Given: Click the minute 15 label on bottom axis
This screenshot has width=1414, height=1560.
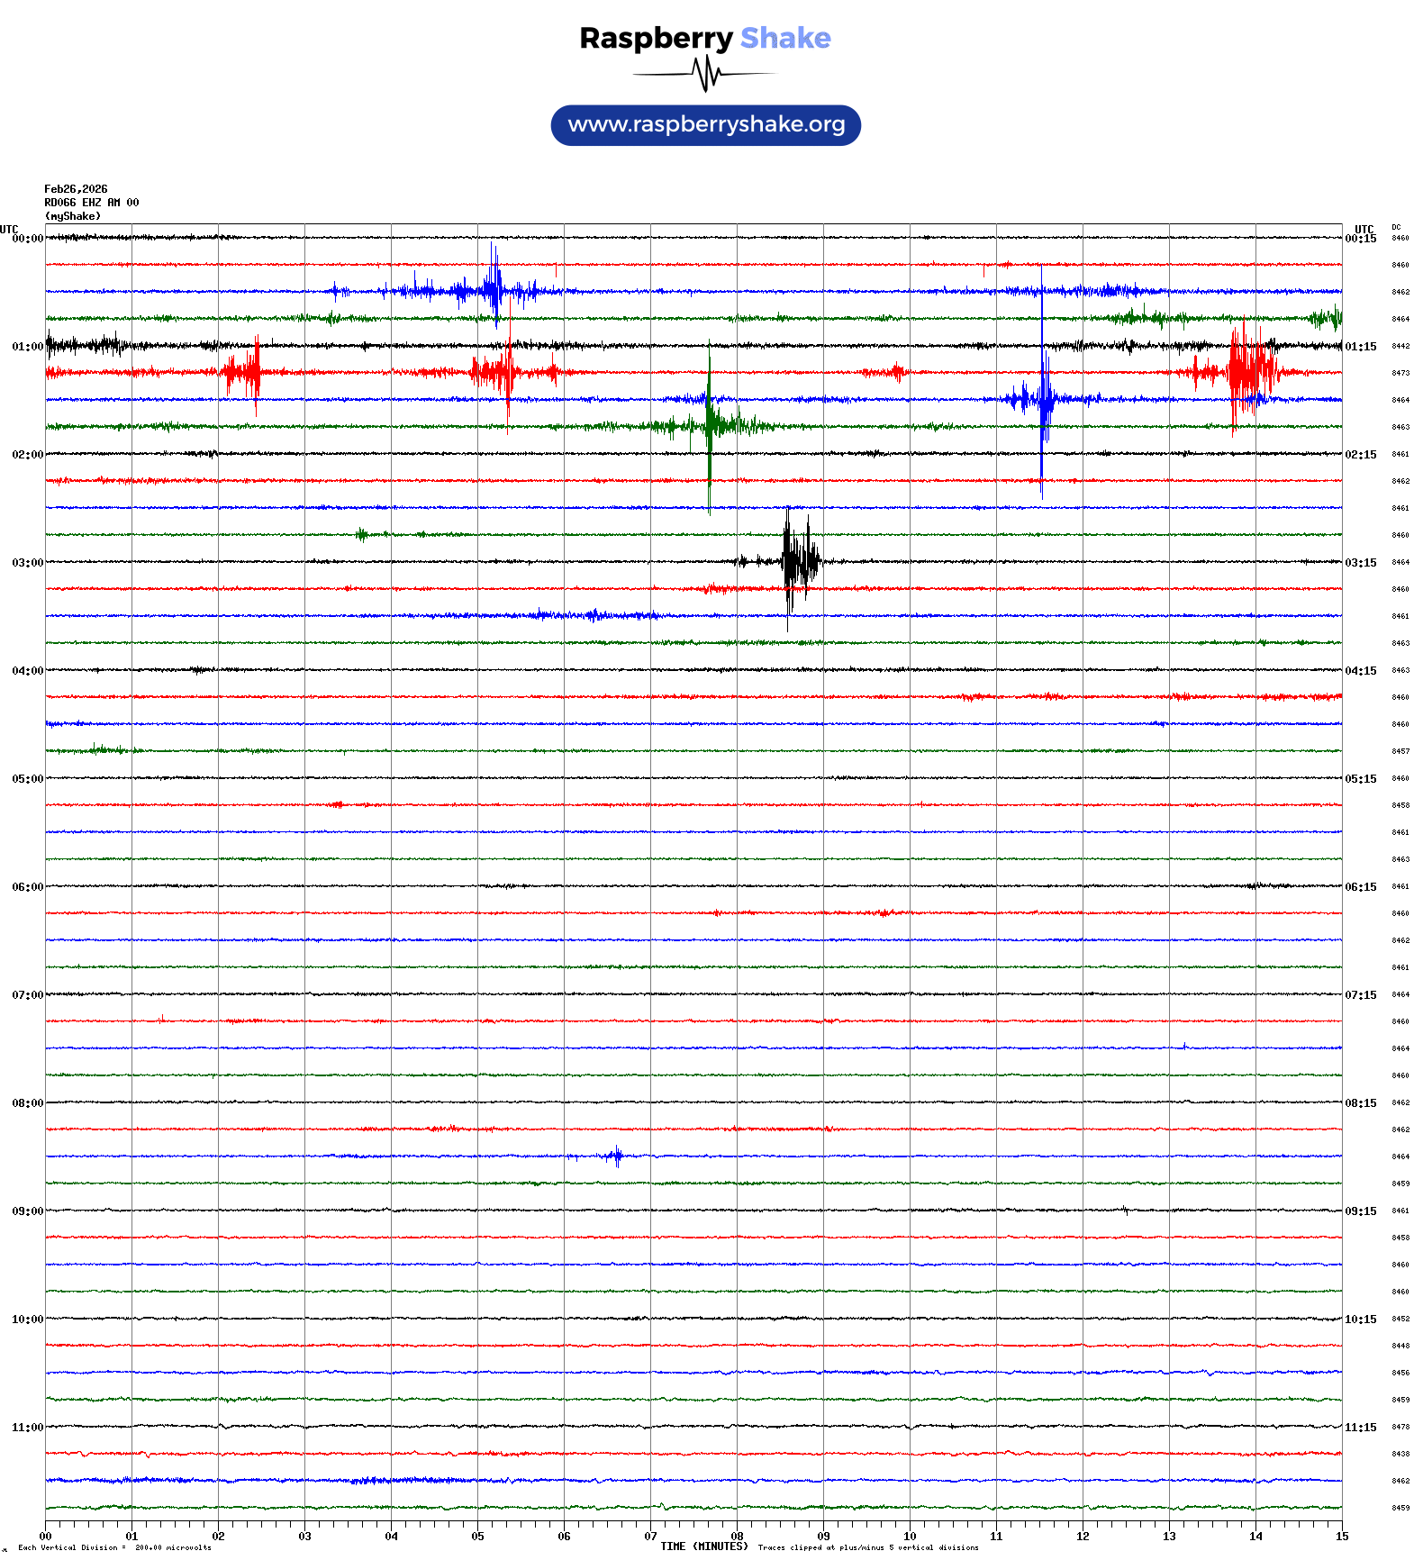Looking at the screenshot, I should point(1342,1537).
